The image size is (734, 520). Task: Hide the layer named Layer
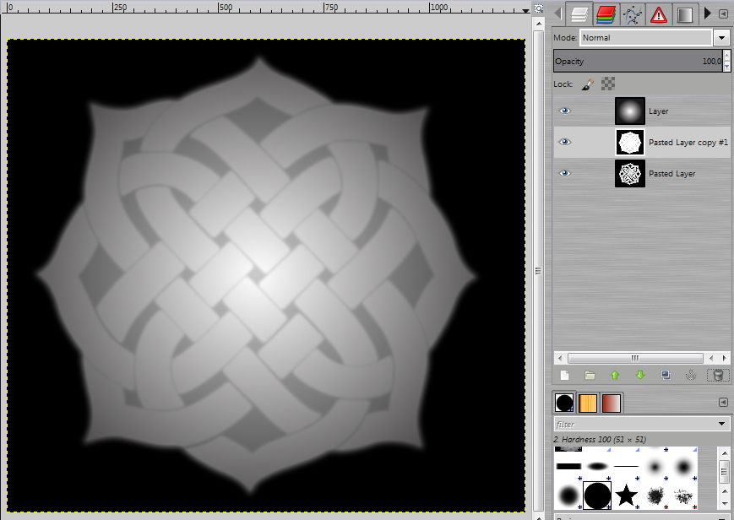565,111
